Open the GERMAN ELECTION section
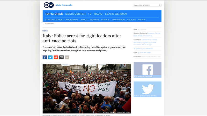Viewport: 207px width, 116px height. pos(54,20)
